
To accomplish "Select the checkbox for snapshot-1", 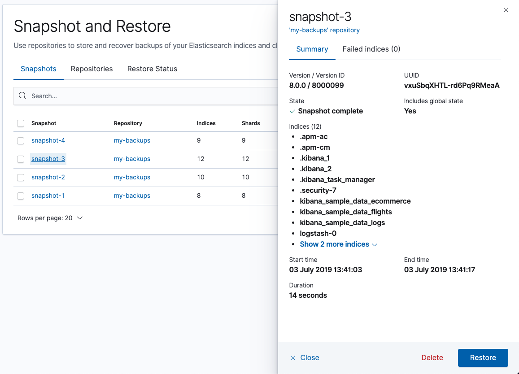I will click(21, 196).
